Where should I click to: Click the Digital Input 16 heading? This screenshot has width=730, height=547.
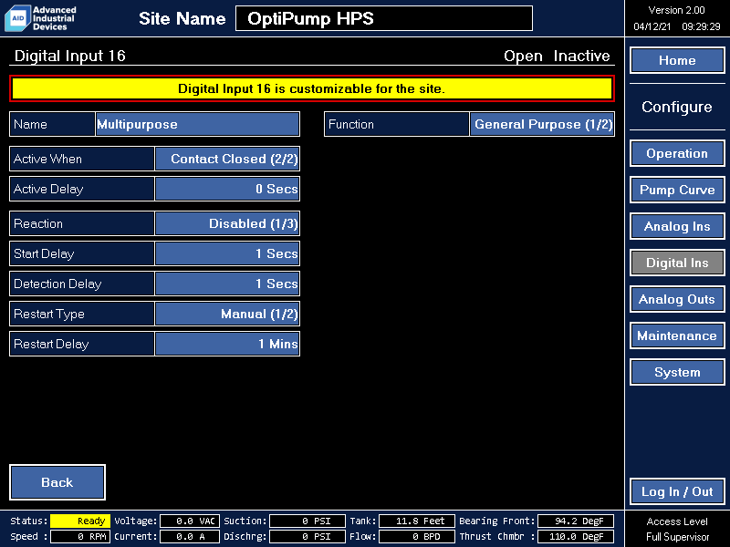pos(70,56)
